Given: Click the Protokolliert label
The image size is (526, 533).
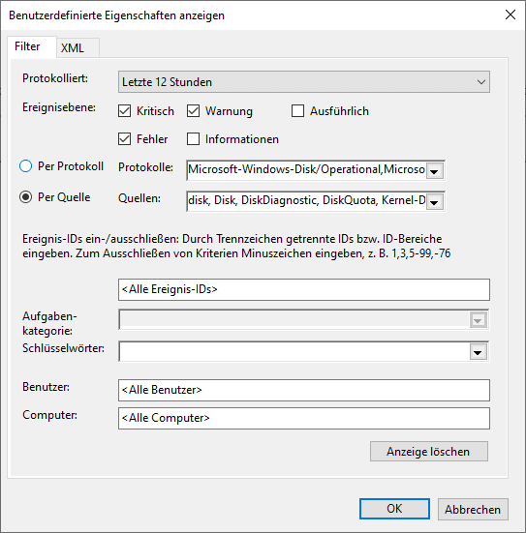Looking at the screenshot, I should 55,78.
